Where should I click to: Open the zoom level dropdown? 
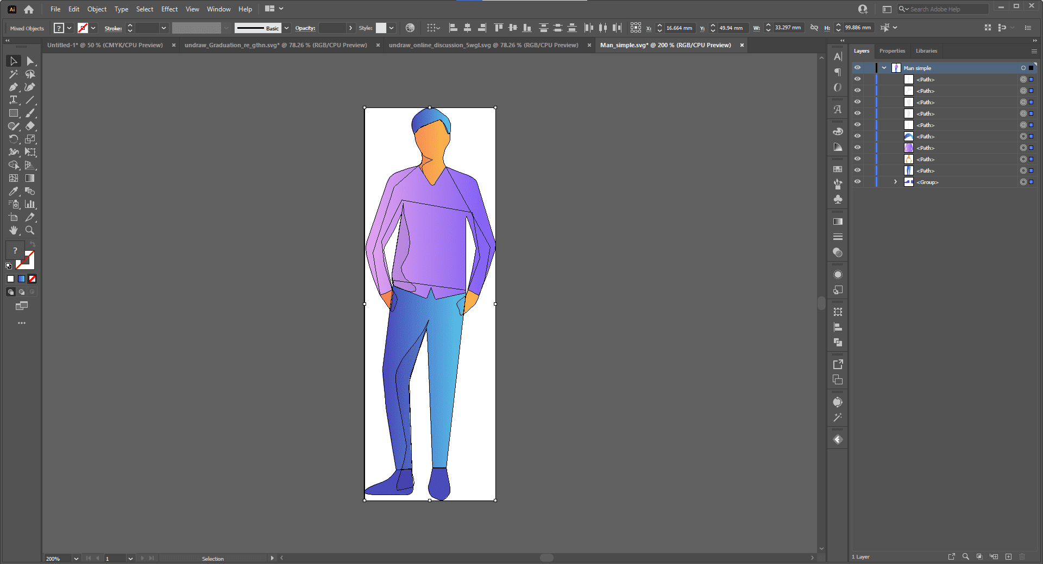click(76, 559)
